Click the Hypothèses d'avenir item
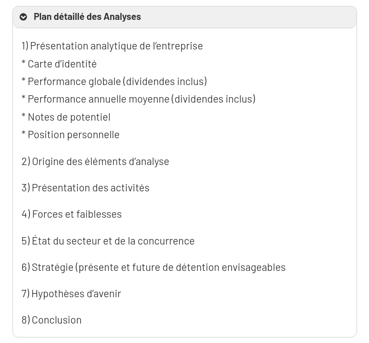The height and width of the screenshot is (343, 369). tap(71, 294)
